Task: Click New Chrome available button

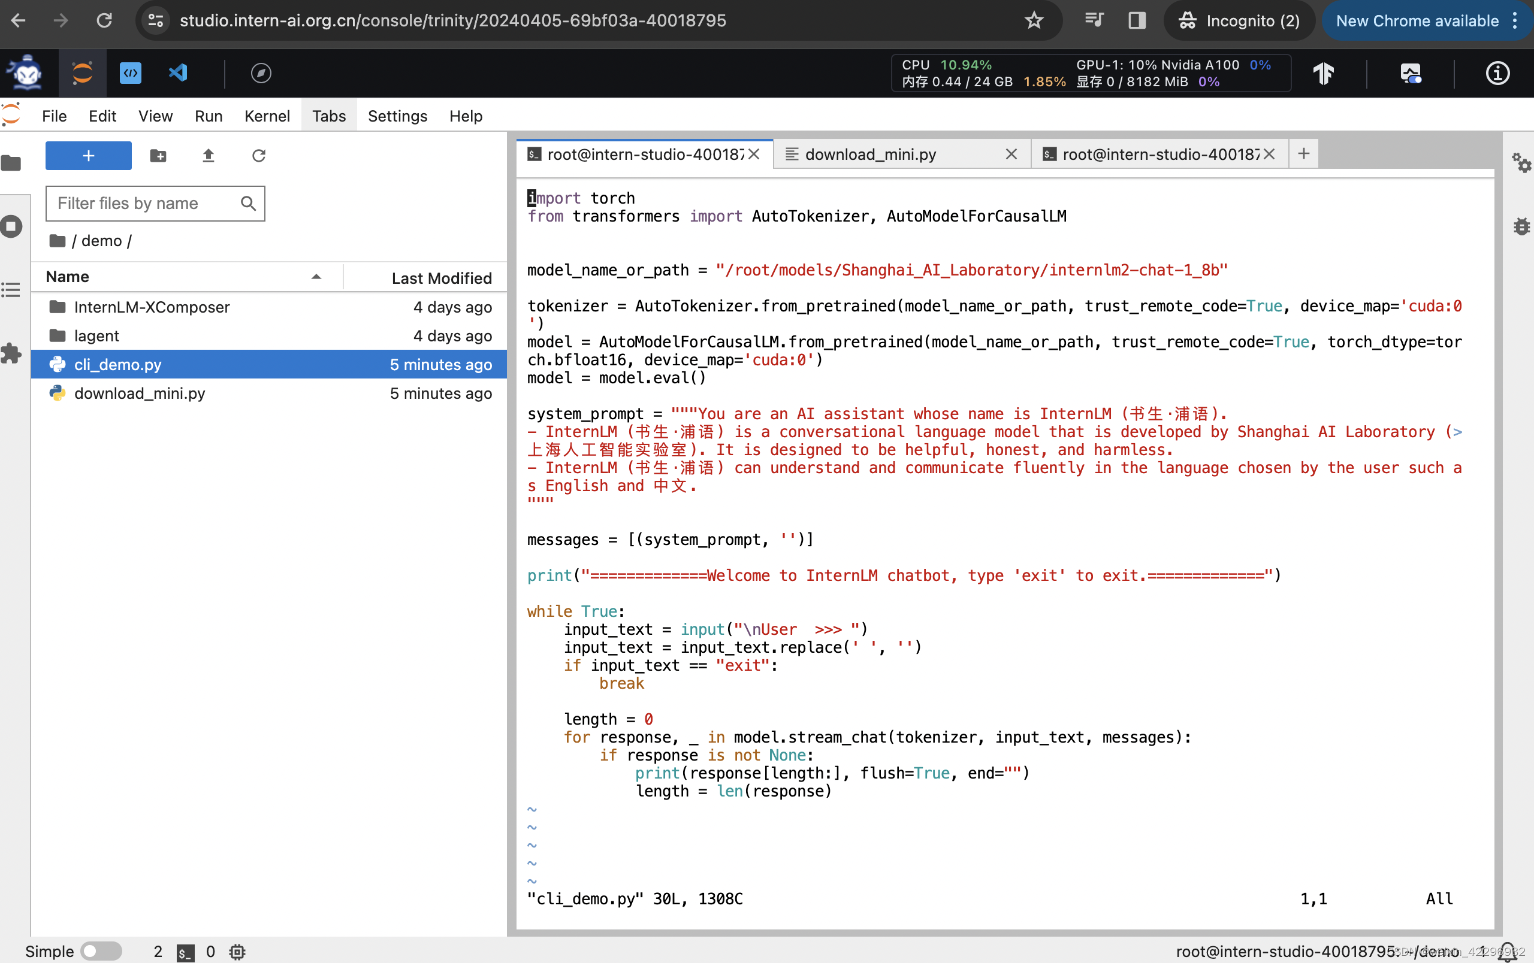Action: (x=1417, y=21)
